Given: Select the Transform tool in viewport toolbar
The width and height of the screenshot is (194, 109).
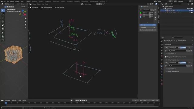Looking at the screenshot, I should (x=3, y=29).
